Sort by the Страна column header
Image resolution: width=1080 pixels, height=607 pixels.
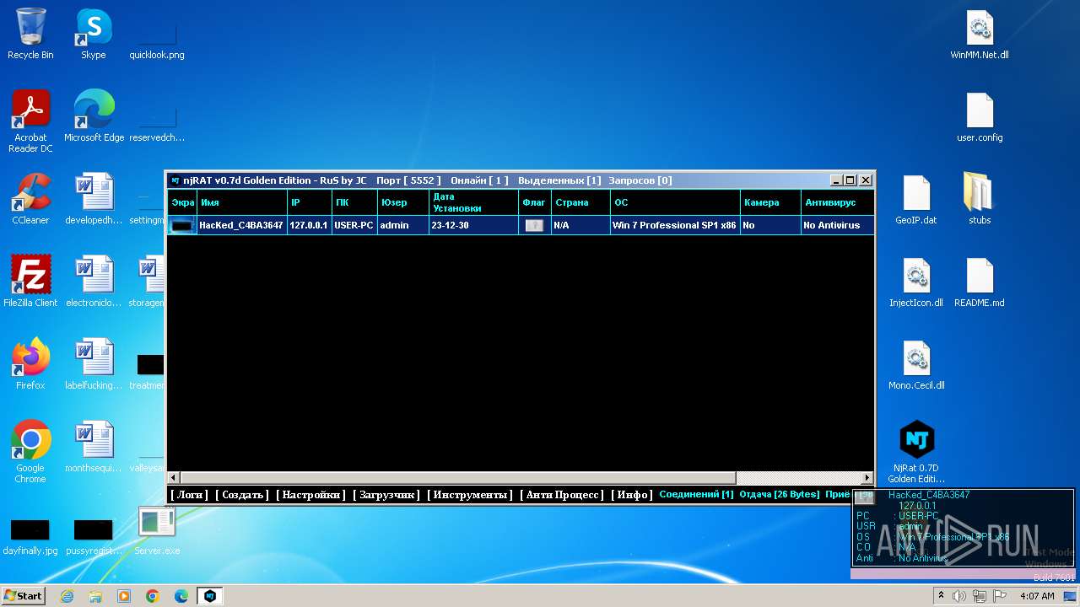point(581,202)
